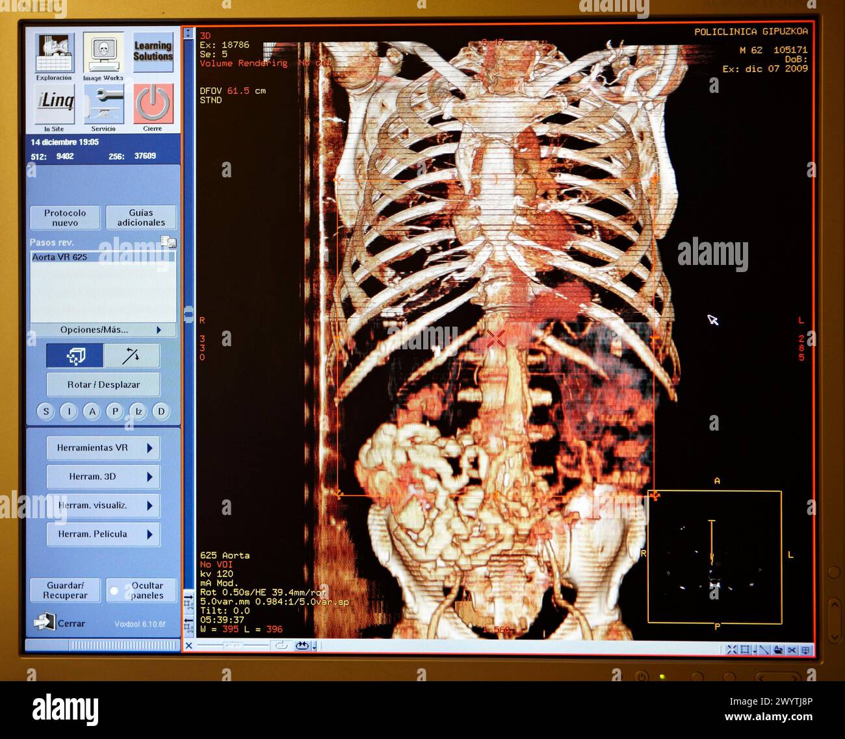Expand the Herram. 3D menu
The image size is (845, 739).
click(x=103, y=477)
